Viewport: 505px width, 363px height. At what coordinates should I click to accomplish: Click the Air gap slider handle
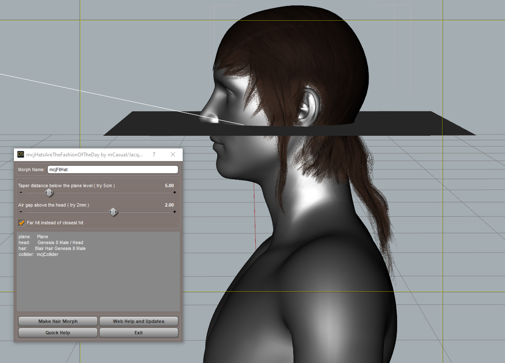113,212
